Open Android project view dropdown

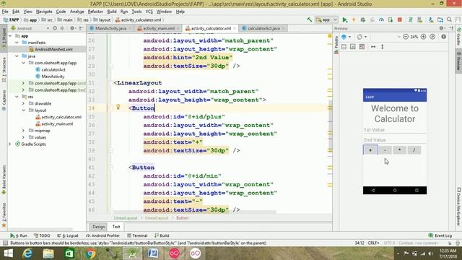click(30, 28)
